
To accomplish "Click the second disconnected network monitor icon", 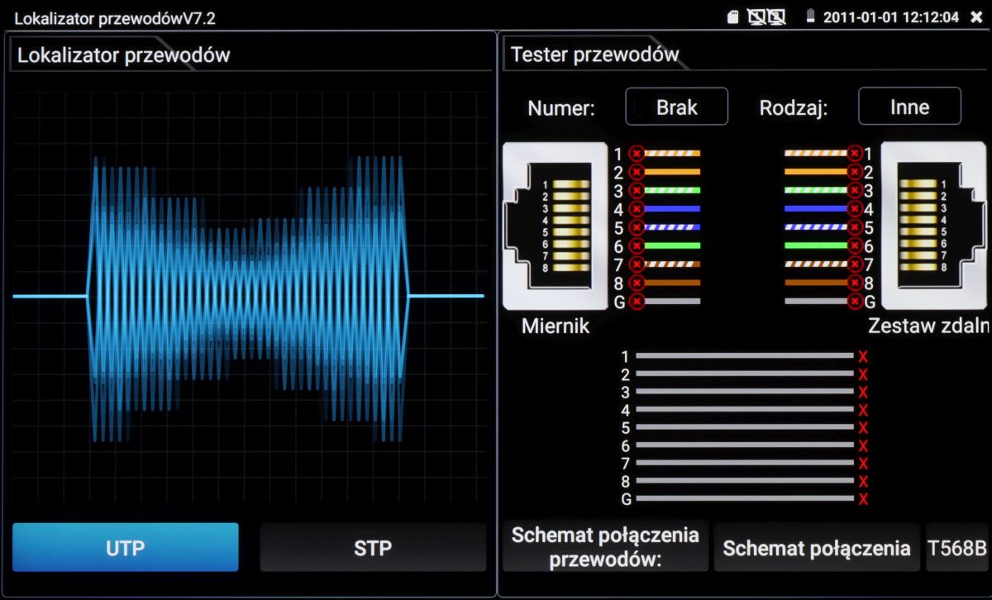I will pos(775,17).
